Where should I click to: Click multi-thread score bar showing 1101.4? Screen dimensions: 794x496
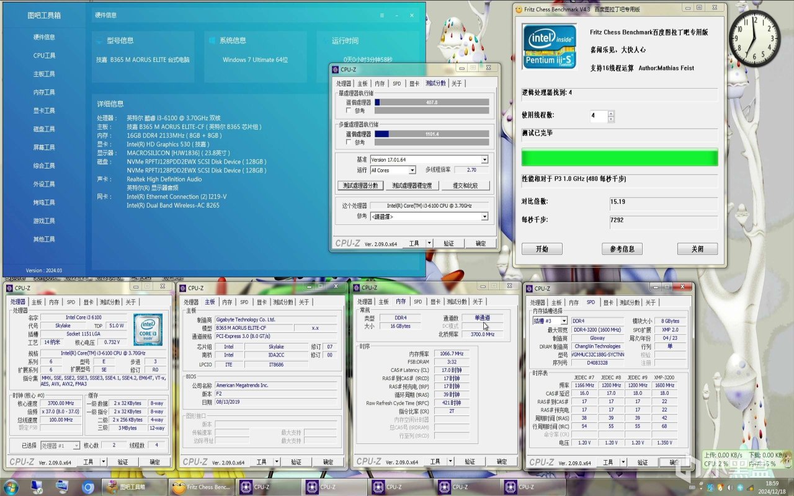432,133
